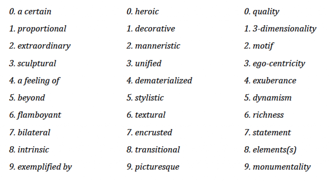The image size is (329, 182).
Task: Select the word 'flamboyant'
Action: tap(39, 115)
